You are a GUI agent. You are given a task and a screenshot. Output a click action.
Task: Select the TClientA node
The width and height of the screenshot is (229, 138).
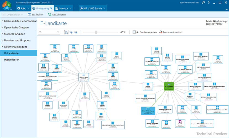(117, 56)
